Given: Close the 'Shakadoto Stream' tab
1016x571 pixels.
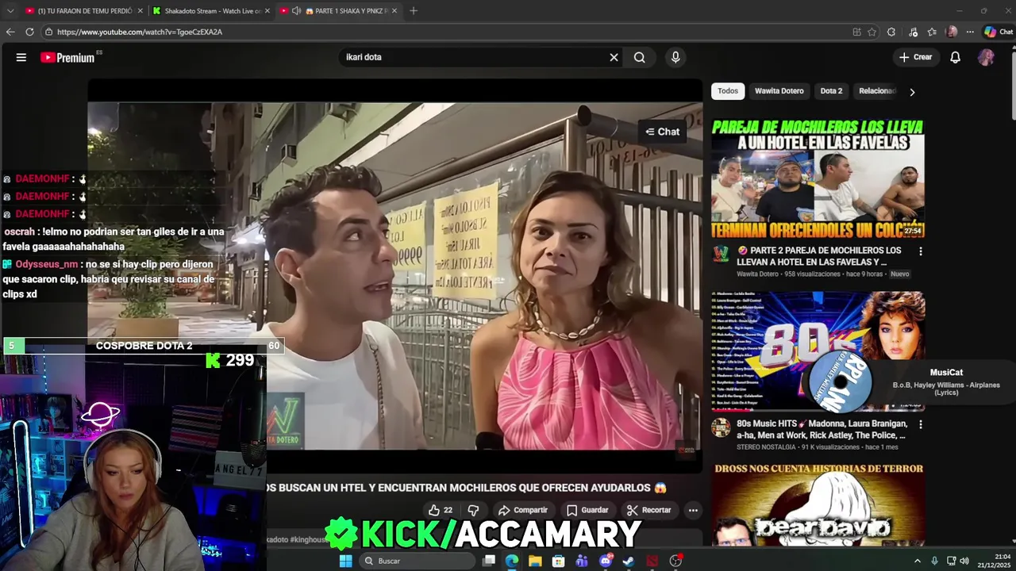Looking at the screenshot, I should pyautogui.click(x=267, y=11).
